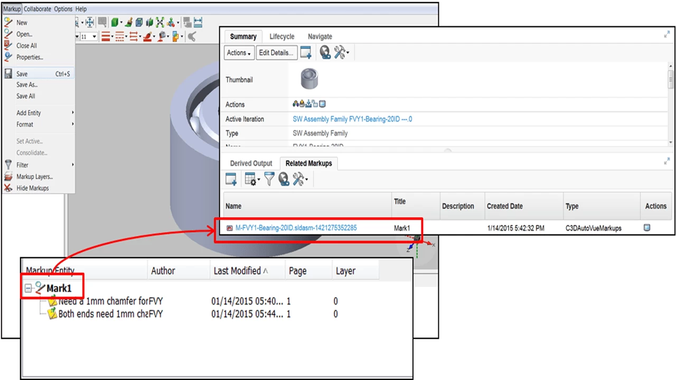Click the green X explode icon
Image resolution: width=676 pixels, height=380 pixels.
(159, 22)
